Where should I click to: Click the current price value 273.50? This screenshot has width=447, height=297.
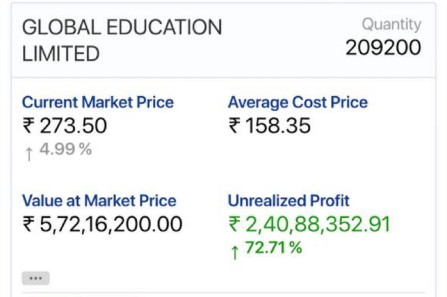click(x=73, y=126)
